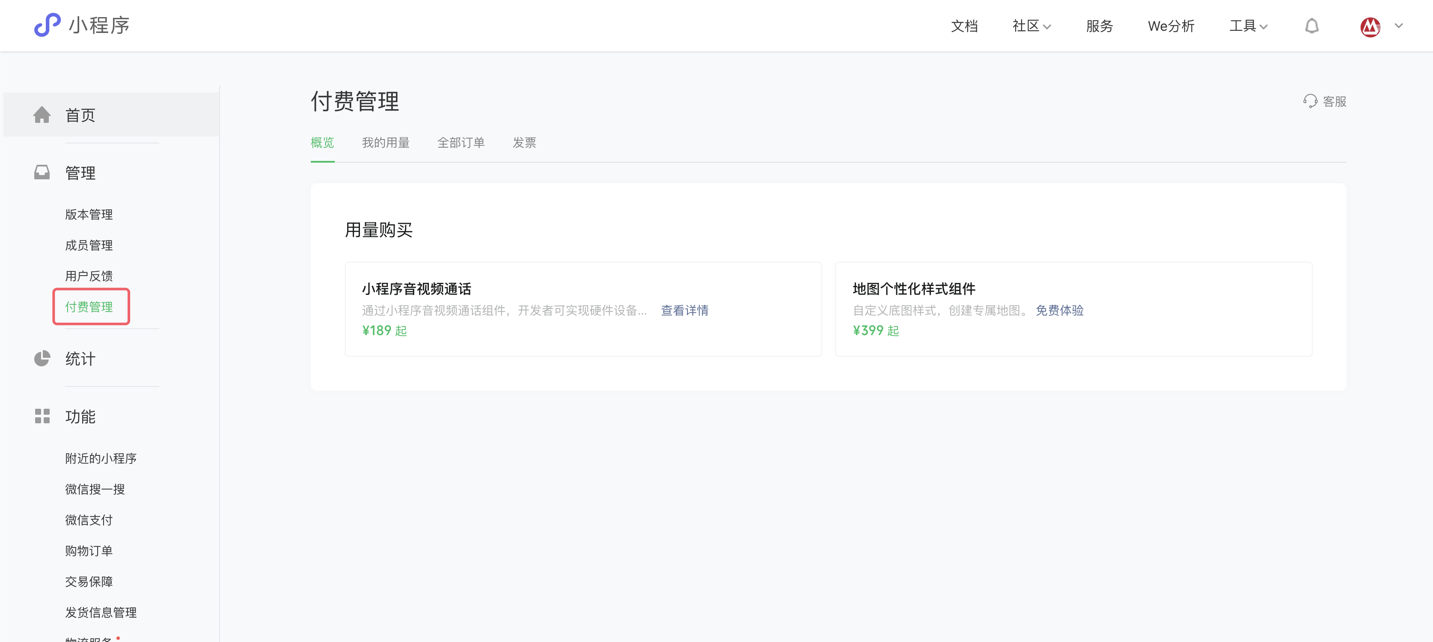The image size is (1433, 642).
Task: Click the 小程序 logo icon
Action: click(47, 25)
